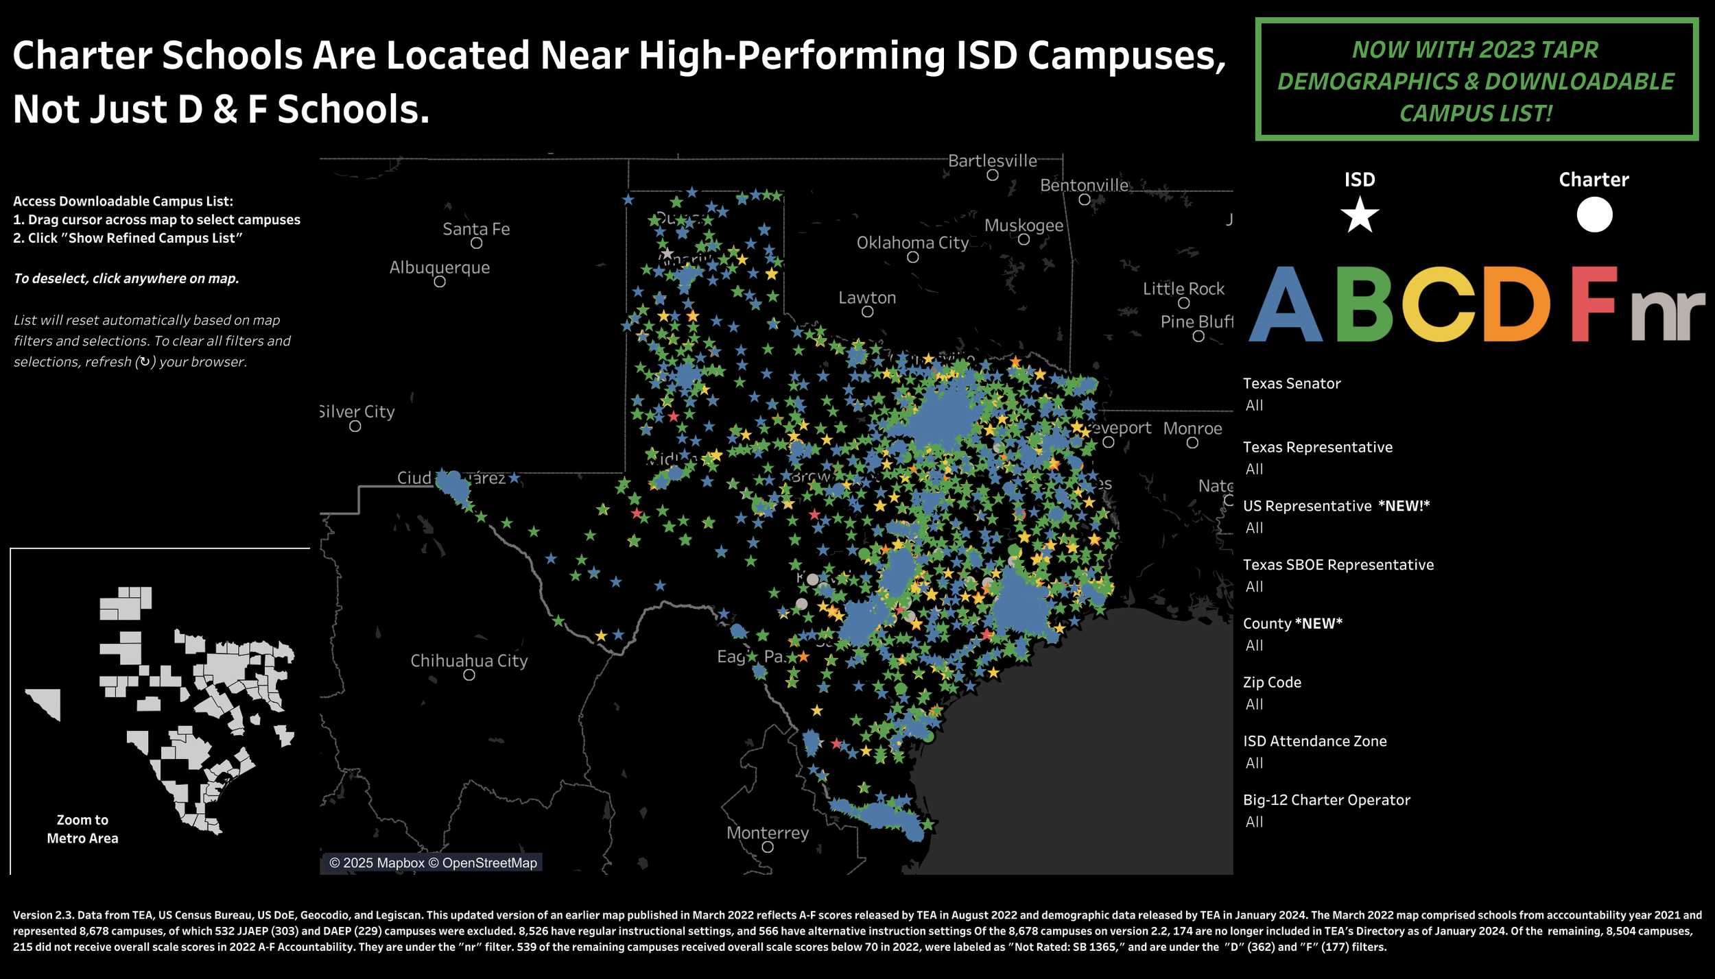The height and width of the screenshot is (979, 1715).
Task: Open the Zip Code filter dropdown
Action: [1255, 705]
